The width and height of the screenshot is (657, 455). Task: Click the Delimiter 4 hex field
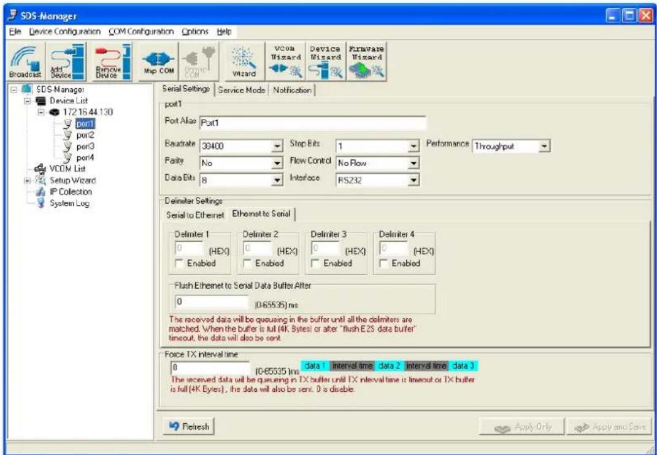pos(393,248)
